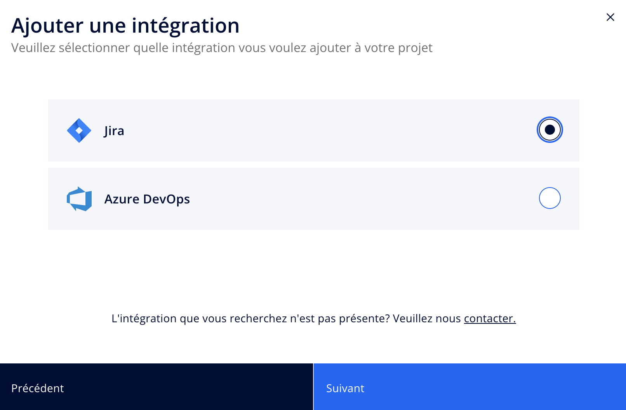Click the 'Azure DevOps' label text
Screen dimensions: 626x410
click(147, 199)
